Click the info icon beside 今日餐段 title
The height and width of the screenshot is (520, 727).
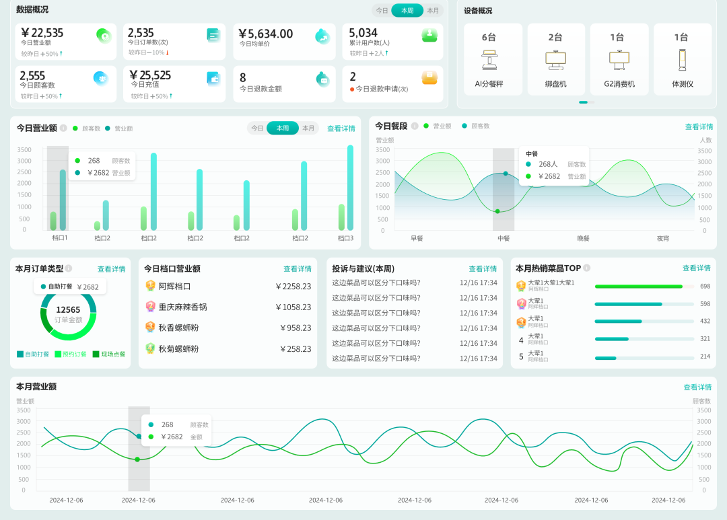click(415, 126)
